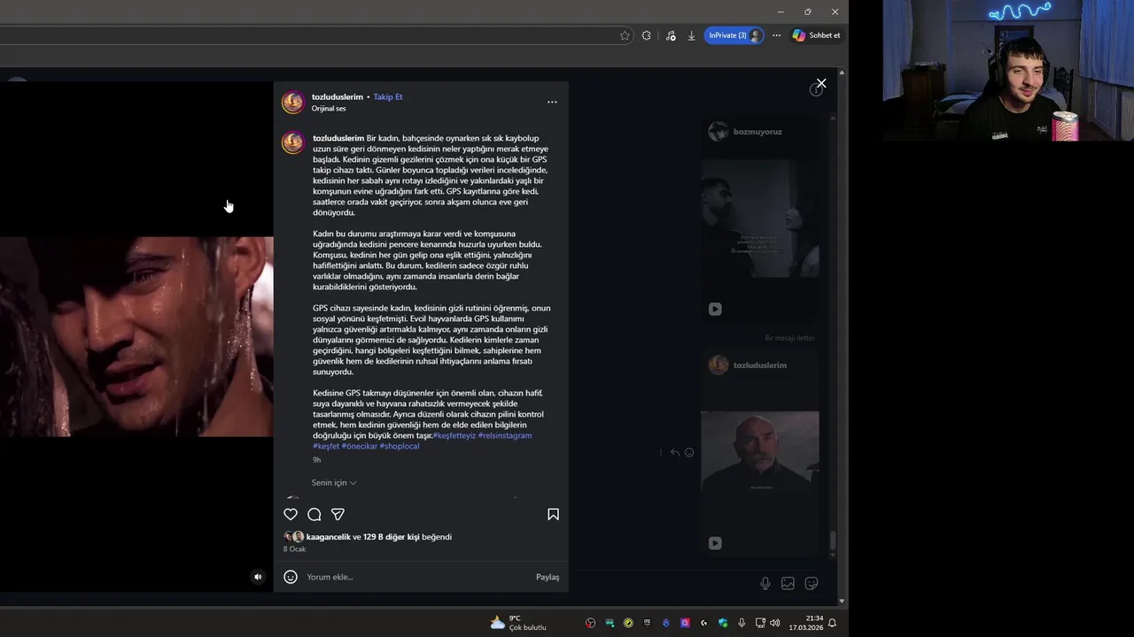Open the browser downloads icon
The width and height of the screenshot is (1134, 637).
point(691,35)
